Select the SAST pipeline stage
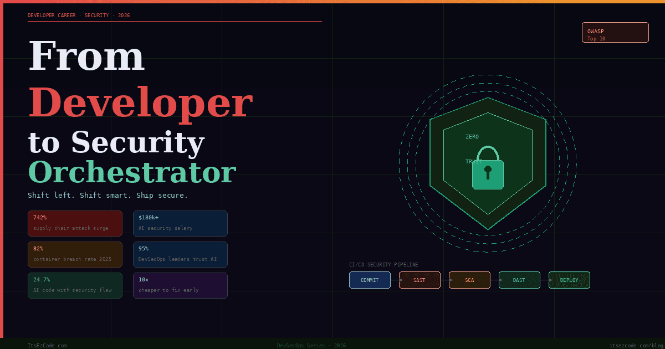Image resolution: width=665 pixels, height=349 pixels. point(420,280)
